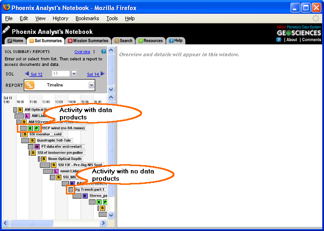The width and height of the screenshot is (324, 231).
Task: Click the M icon for PT data xfer
Action: [x=37, y=146]
